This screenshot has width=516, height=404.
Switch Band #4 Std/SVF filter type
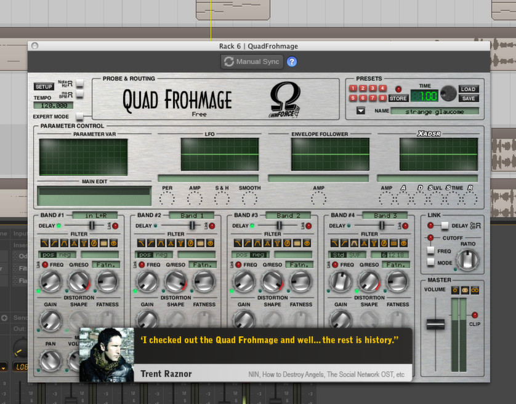[x=347, y=255]
